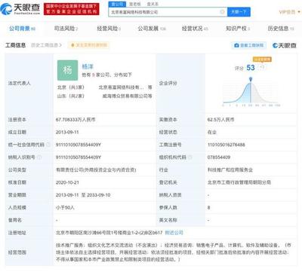Click the orange badge above the score
Image resolution: width=302 pixels, height=272 pixels.
[262, 60]
